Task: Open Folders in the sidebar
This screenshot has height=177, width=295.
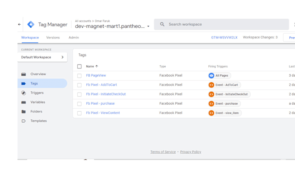Action: 36,112
